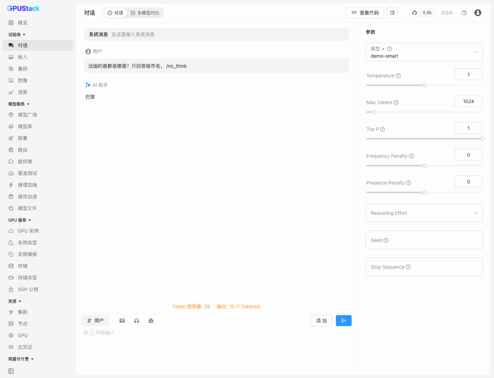This screenshot has width=494, height=378.
Task: Select the 对话 segmented tab
Action: 116,13
